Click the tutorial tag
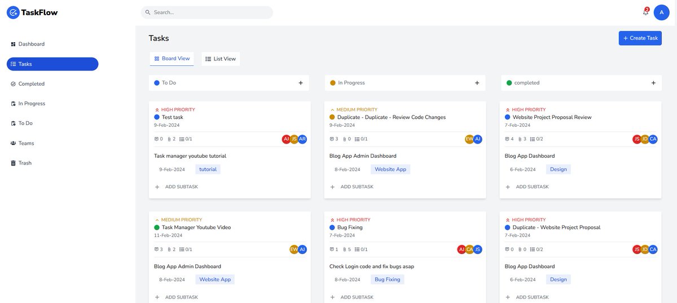Screen dimensions: 677x303 tap(208, 169)
